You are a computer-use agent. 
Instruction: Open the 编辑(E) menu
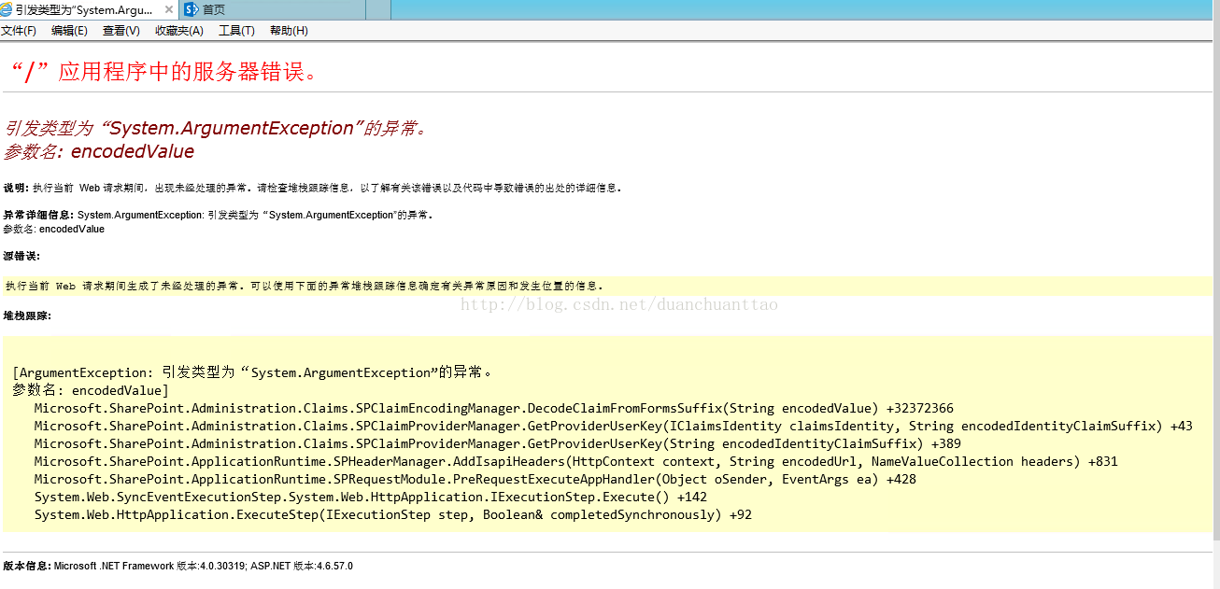point(69,31)
